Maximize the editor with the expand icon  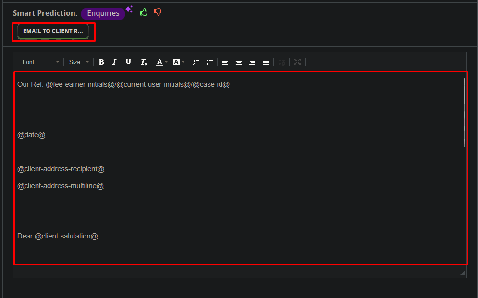(297, 62)
